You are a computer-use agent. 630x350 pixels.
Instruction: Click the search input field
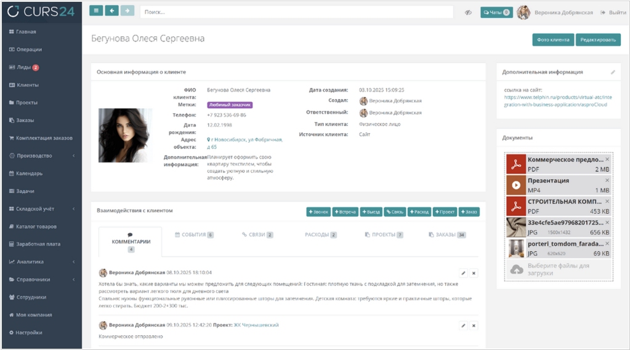[x=296, y=12]
